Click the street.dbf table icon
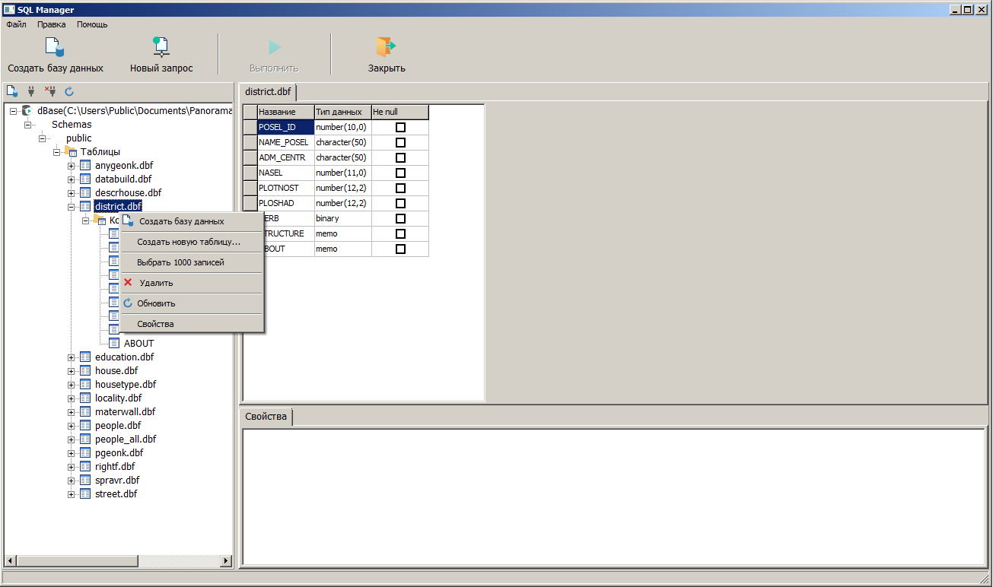Screen dimensions: 993x587 click(x=85, y=494)
